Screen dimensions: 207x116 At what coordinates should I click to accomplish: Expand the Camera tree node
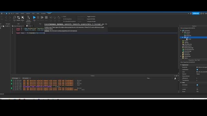point(183,32)
